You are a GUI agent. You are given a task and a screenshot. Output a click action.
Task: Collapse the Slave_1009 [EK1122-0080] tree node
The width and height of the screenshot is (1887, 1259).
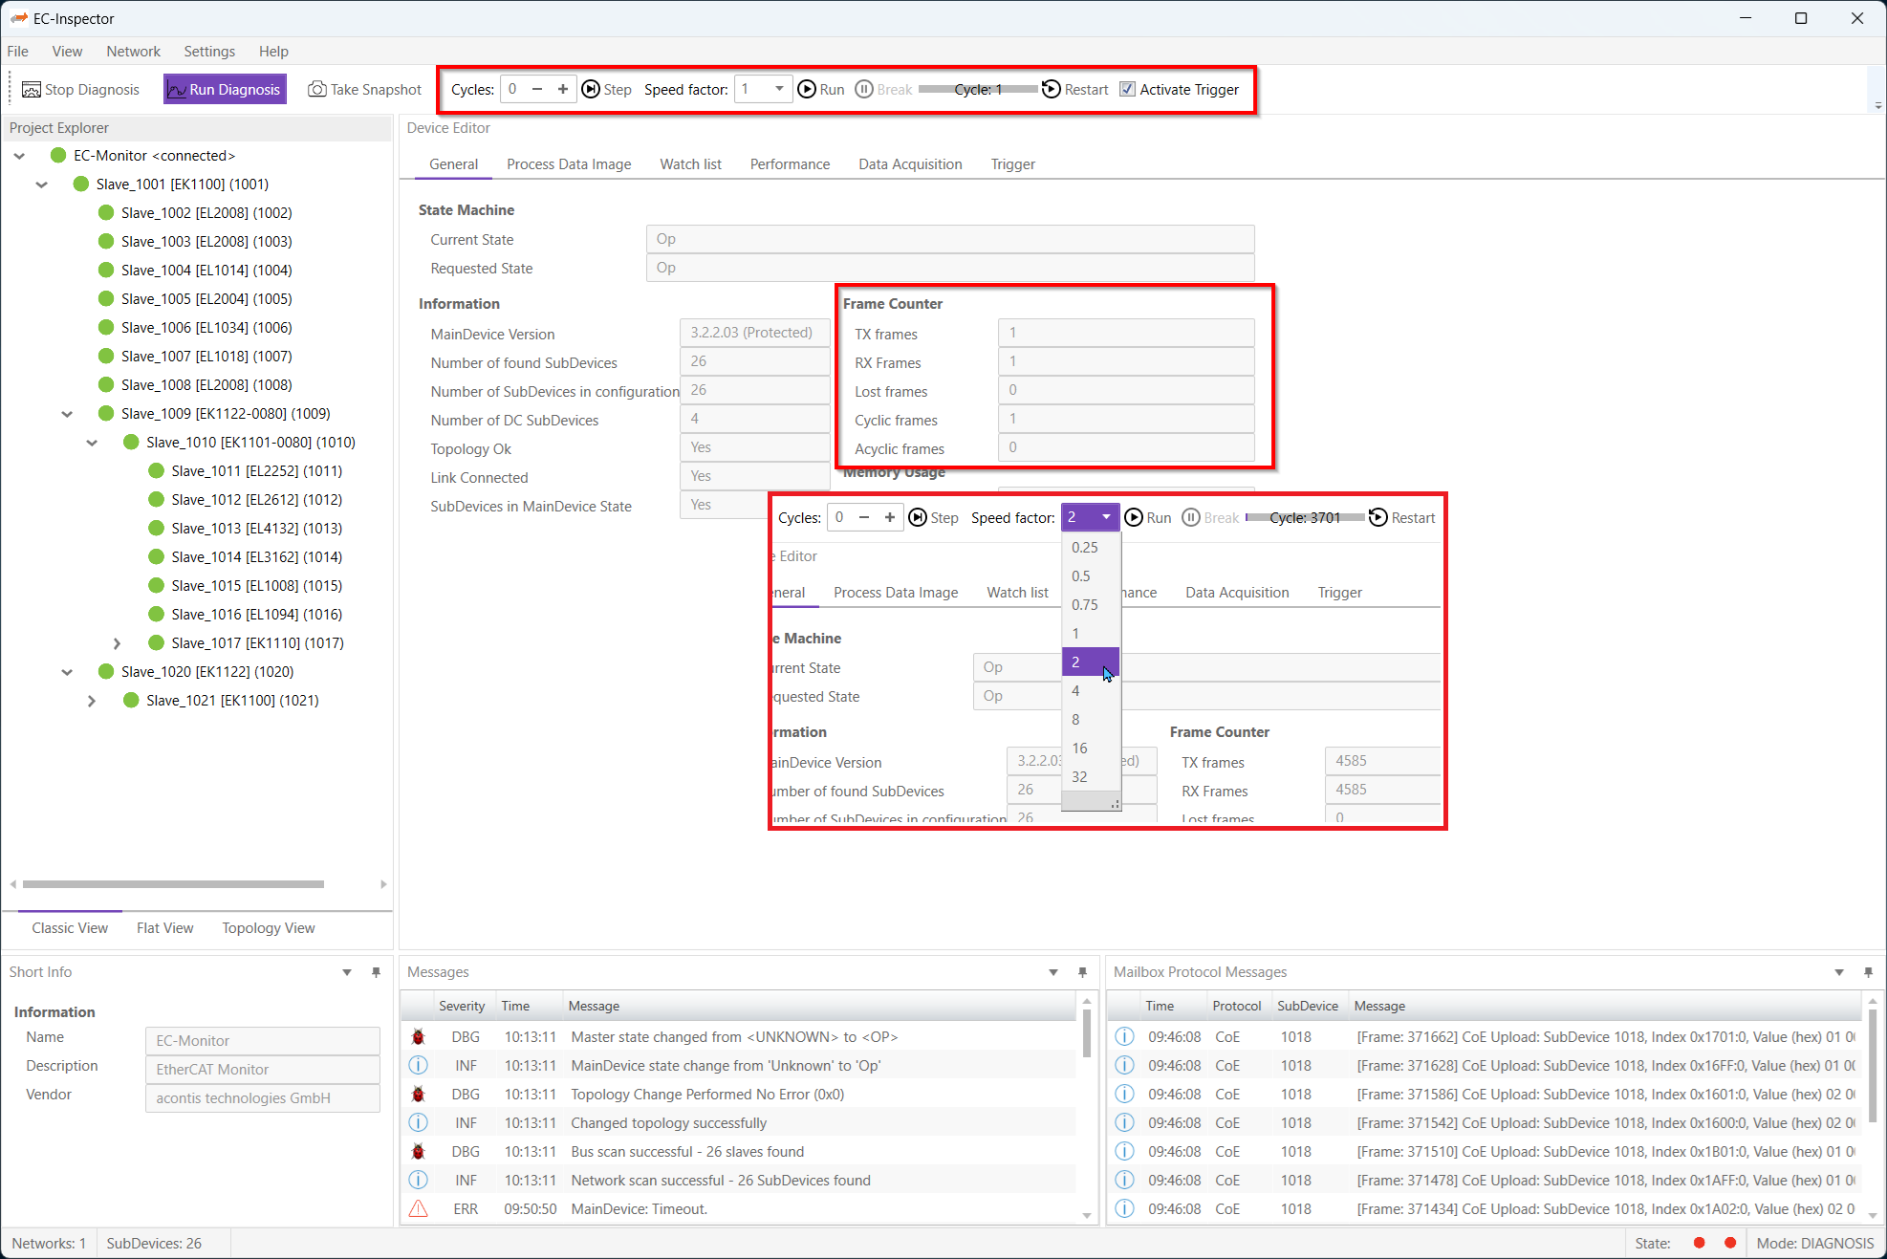tap(67, 413)
